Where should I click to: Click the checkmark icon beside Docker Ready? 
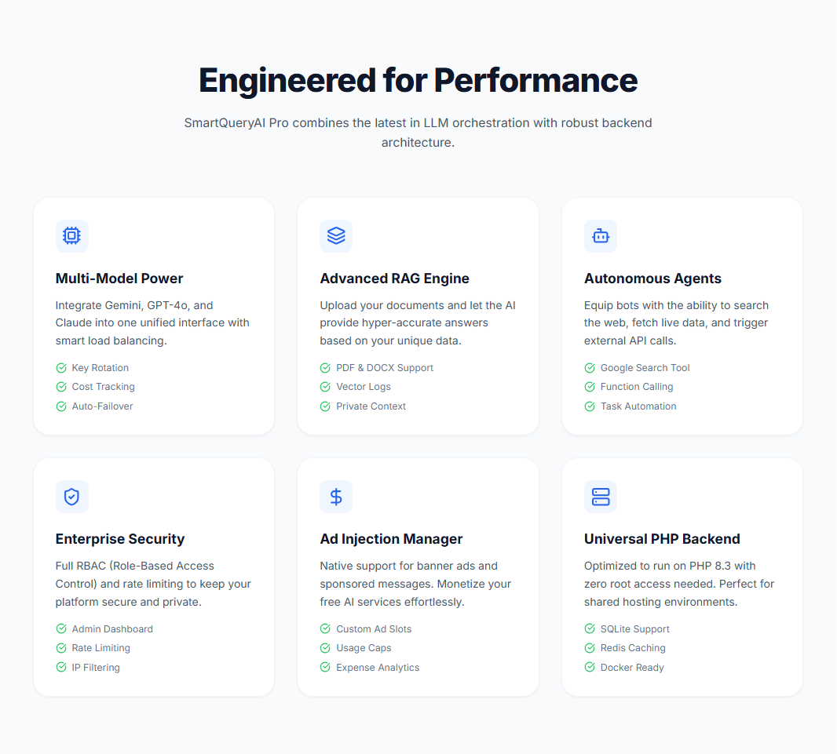(x=590, y=668)
